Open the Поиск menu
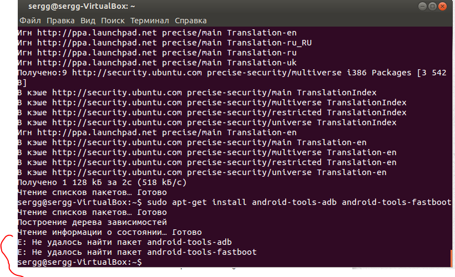Screen dimensions: 455x277 [x=113, y=20]
